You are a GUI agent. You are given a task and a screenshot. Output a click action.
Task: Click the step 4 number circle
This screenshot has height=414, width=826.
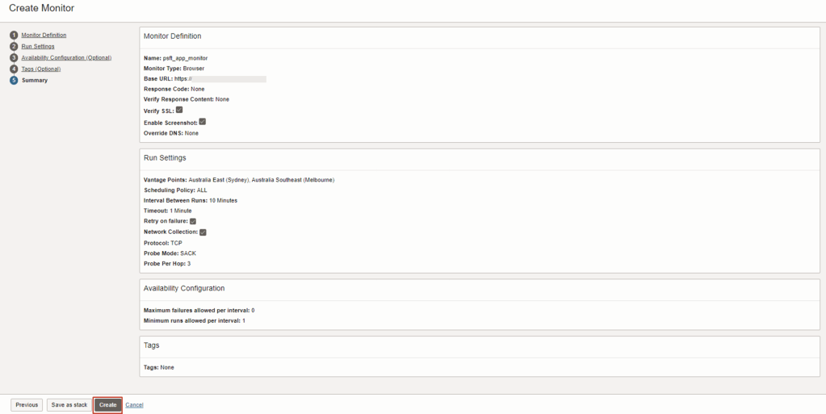click(14, 69)
